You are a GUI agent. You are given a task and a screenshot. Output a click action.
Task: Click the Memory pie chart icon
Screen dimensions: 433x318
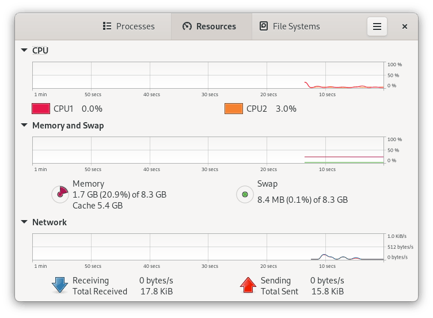tap(60, 195)
